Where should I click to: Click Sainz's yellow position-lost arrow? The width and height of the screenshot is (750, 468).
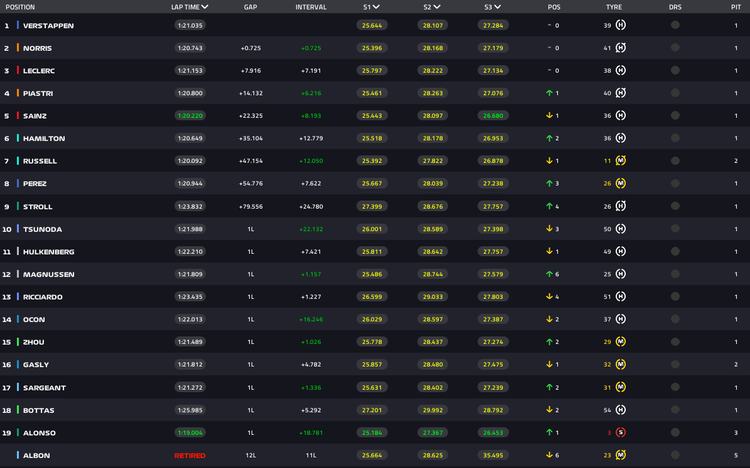(549, 116)
